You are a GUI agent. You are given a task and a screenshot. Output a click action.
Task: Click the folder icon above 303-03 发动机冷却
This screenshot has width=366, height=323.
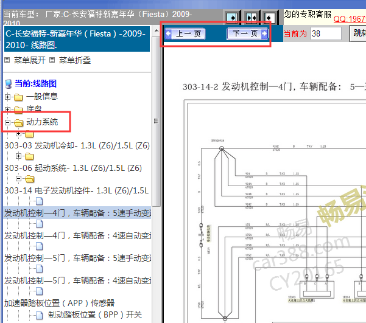(x=29, y=134)
